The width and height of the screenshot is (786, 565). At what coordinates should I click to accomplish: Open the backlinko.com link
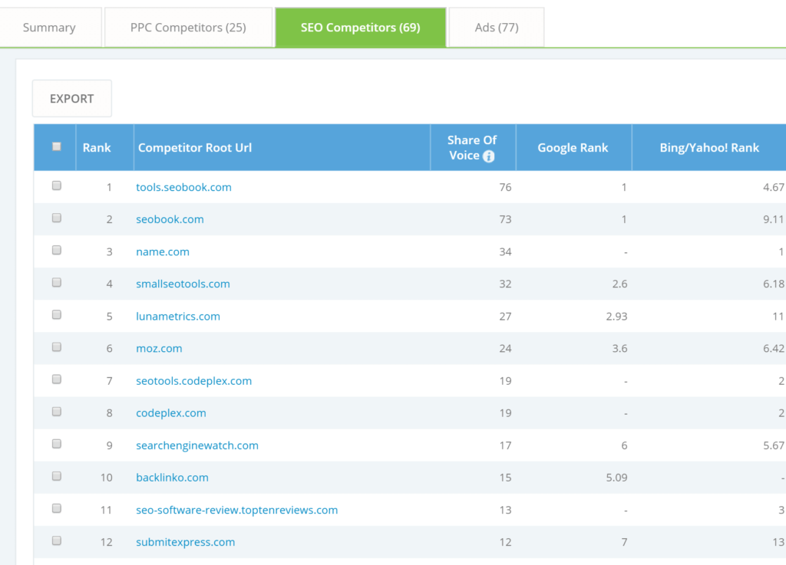172,478
